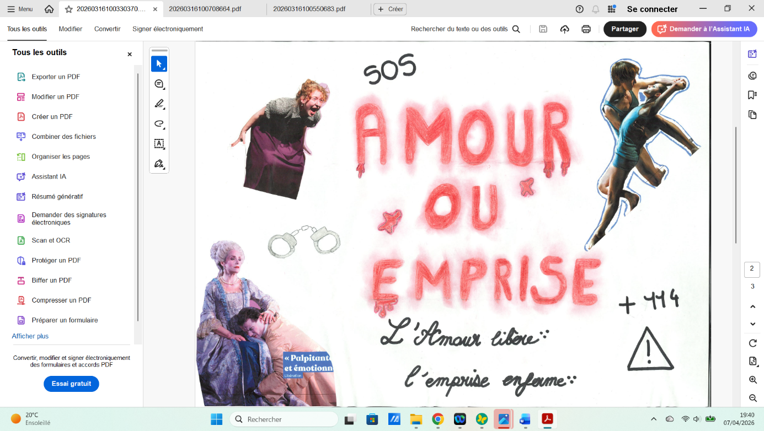Click the Partager button
The image size is (764, 431).
point(625,29)
